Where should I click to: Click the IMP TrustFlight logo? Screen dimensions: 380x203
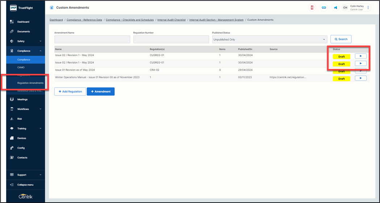[22, 8]
